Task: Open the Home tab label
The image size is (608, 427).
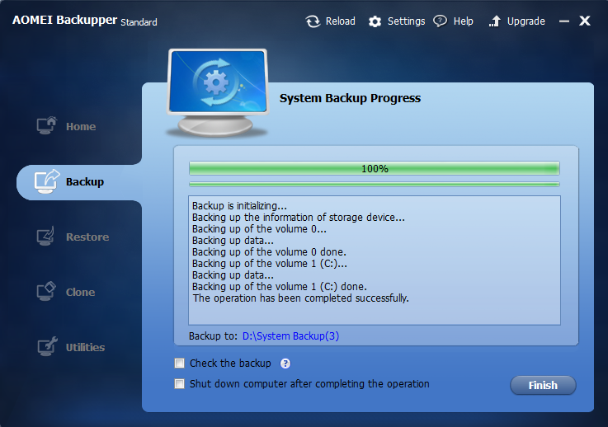Action: 81,127
